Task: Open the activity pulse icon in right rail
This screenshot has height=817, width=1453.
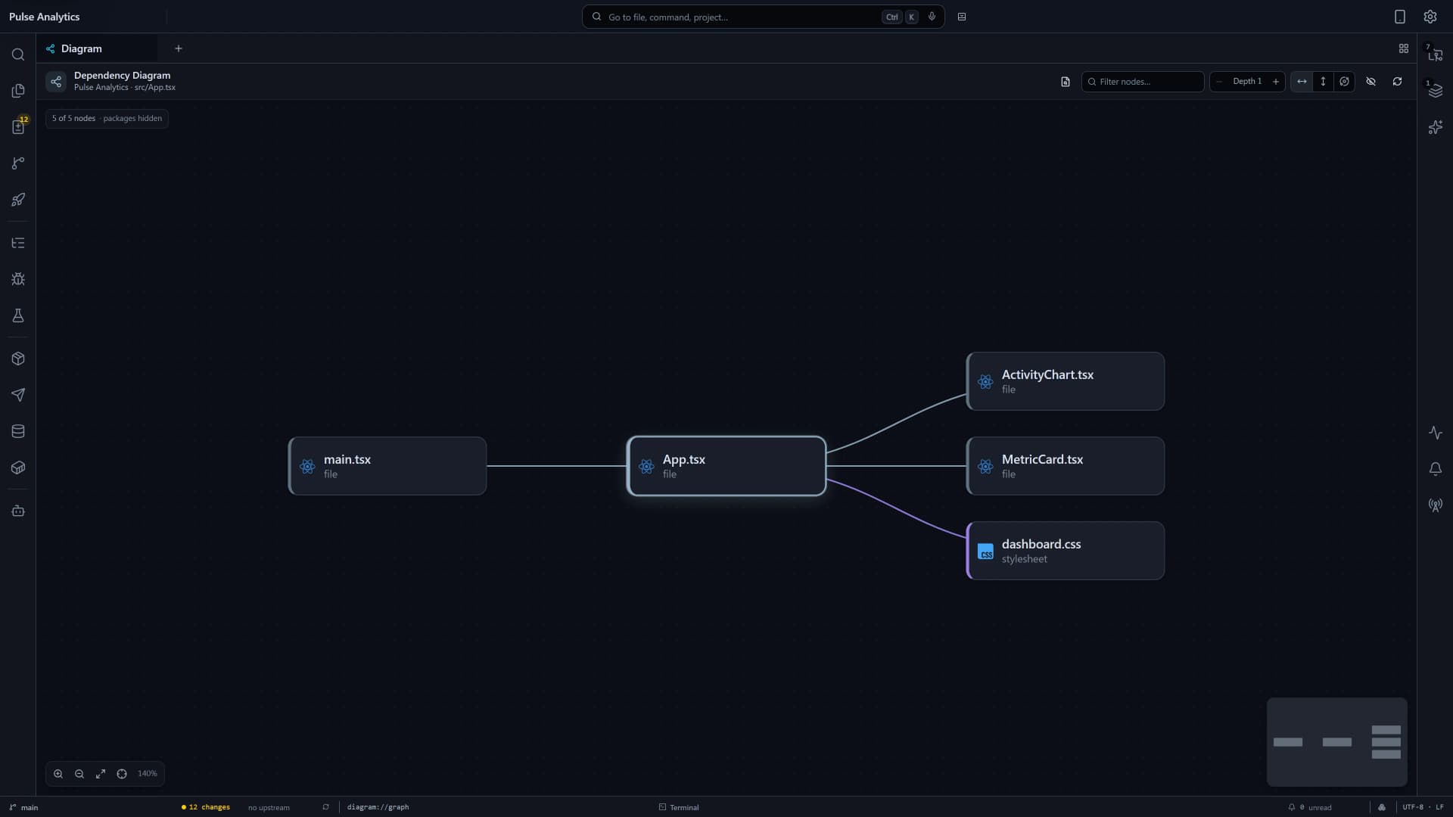Action: tap(1435, 433)
